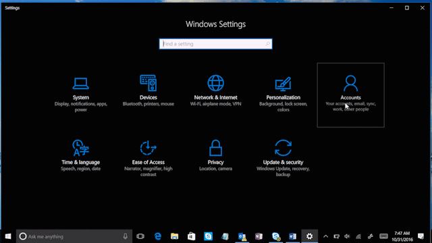This screenshot has height=243, width=432.
Task: Open the Privacy settings category
Action: 216,159
